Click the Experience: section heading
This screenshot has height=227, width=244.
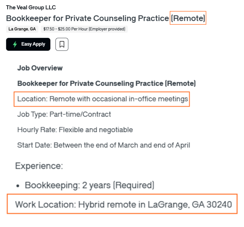point(39,166)
